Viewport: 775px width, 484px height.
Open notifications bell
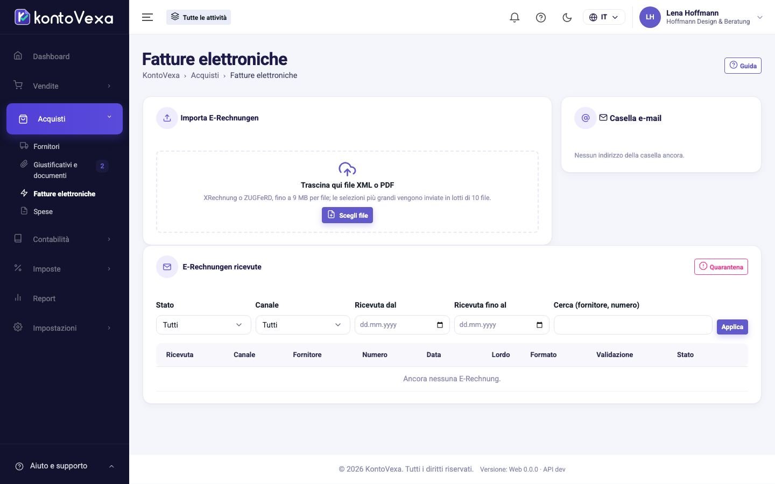click(x=515, y=17)
